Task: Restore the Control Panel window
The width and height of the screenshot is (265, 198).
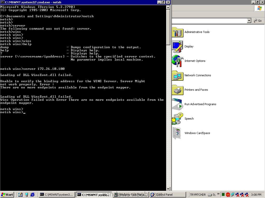Action: click(x=257, y=2)
